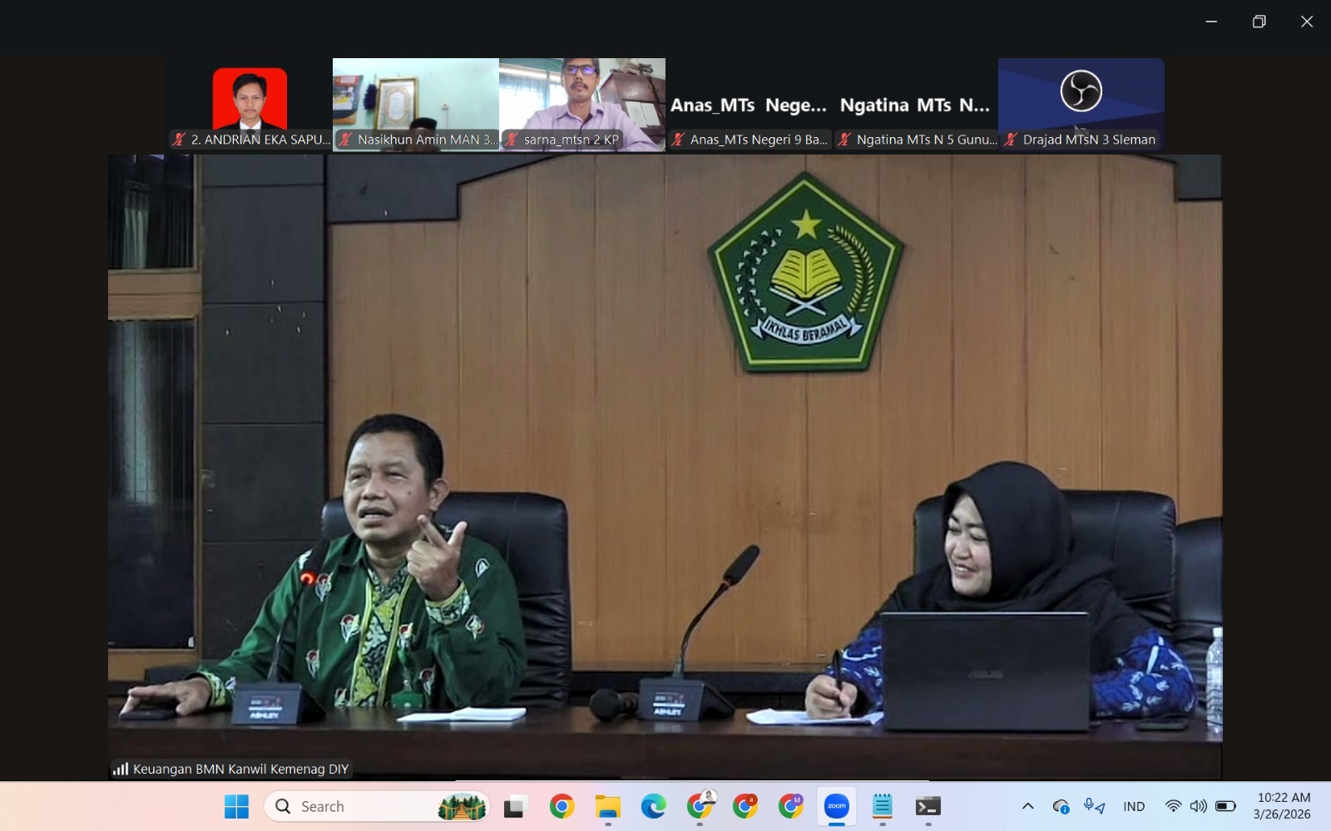The width and height of the screenshot is (1331, 831).
Task: Select the sarna_mtsn 2 KP participant tile
Action: (x=582, y=100)
